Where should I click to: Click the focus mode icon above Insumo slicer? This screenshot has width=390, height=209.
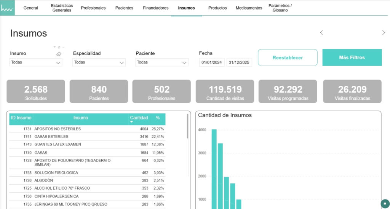(59, 47)
